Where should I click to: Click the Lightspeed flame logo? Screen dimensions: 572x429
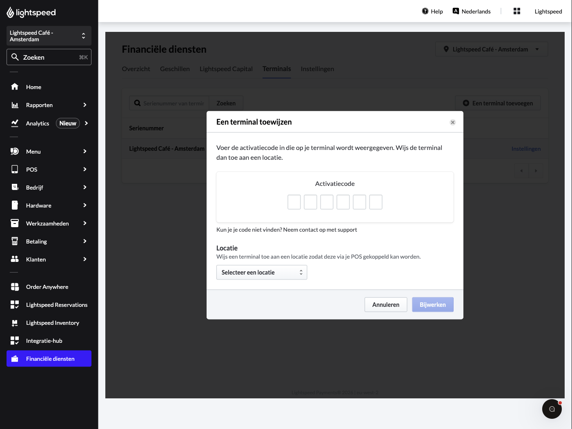pyautogui.click(x=11, y=13)
